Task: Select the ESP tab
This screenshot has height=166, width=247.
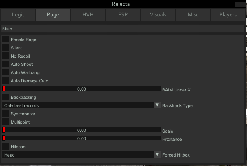Action: click(123, 15)
